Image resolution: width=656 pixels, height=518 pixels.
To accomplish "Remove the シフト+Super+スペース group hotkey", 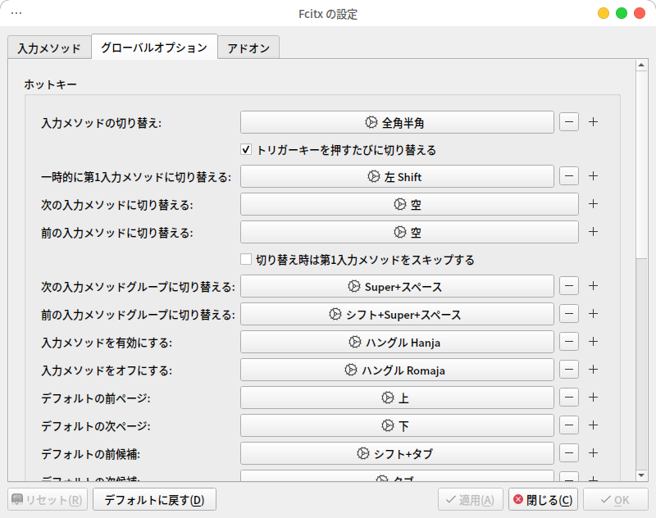I will pyautogui.click(x=567, y=314).
